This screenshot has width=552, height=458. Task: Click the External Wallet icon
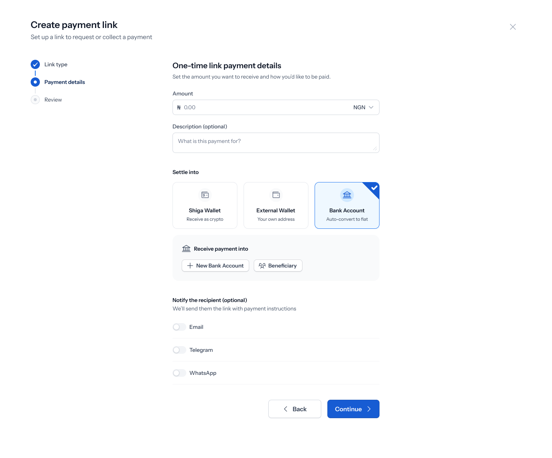(x=276, y=195)
